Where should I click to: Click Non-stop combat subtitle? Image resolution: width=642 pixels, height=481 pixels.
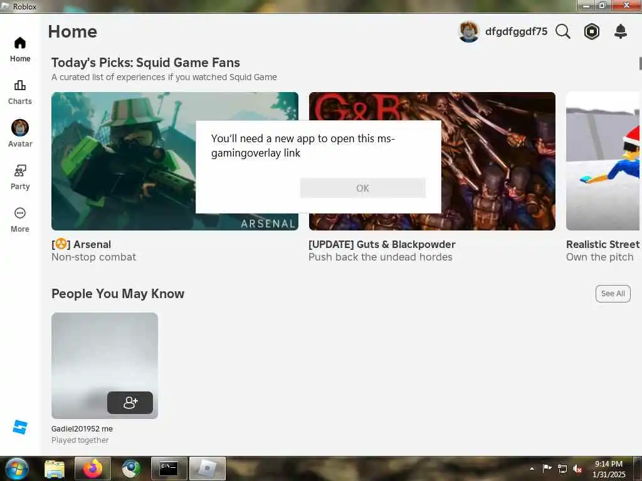(94, 257)
